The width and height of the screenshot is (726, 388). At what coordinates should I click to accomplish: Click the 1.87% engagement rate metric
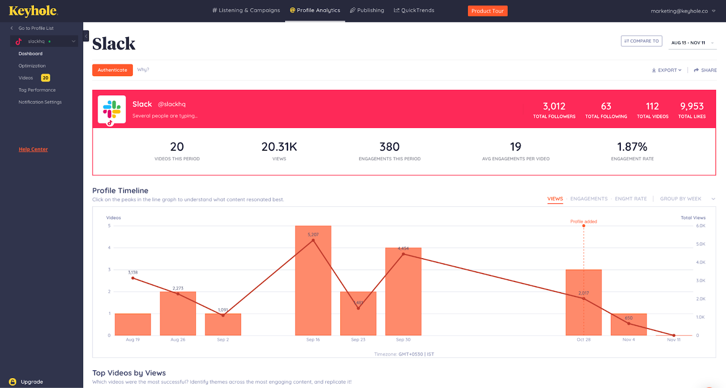632,151
